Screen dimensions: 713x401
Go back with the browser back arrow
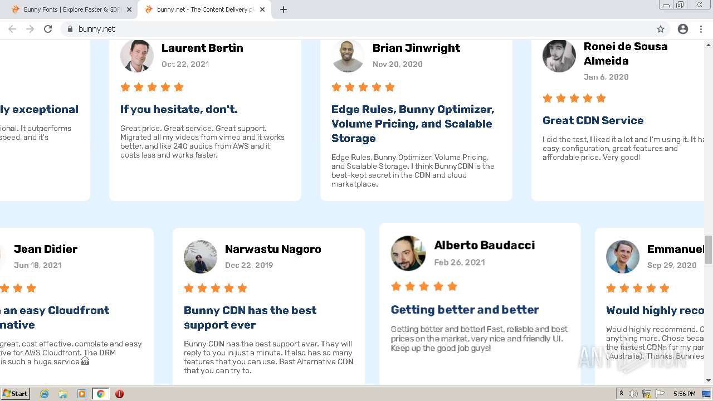(12, 29)
